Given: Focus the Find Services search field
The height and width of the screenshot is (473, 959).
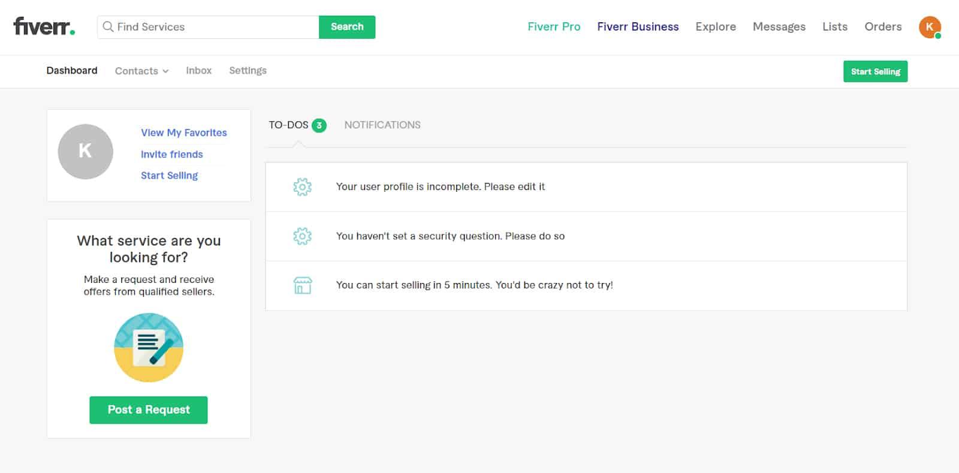Looking at the screenshot, I should [208, 27].
